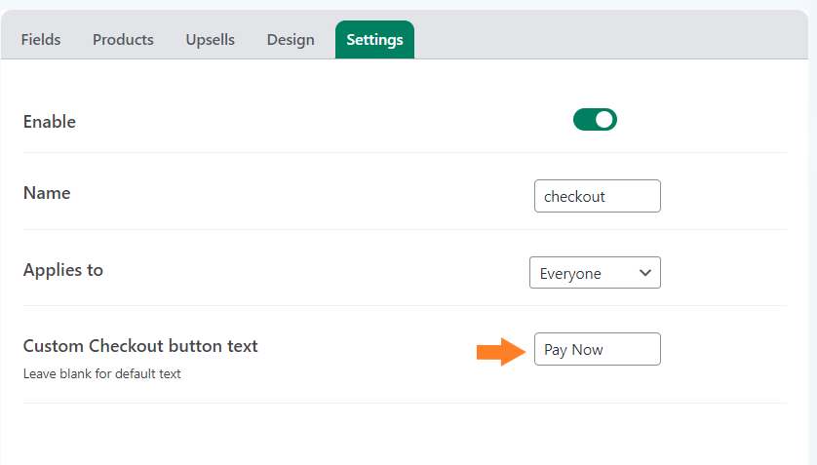This screenshot has height=465, width=817.
Task: Click the Leave blank for default text hint
Action: pyautogui.click(x=101, y=374)
